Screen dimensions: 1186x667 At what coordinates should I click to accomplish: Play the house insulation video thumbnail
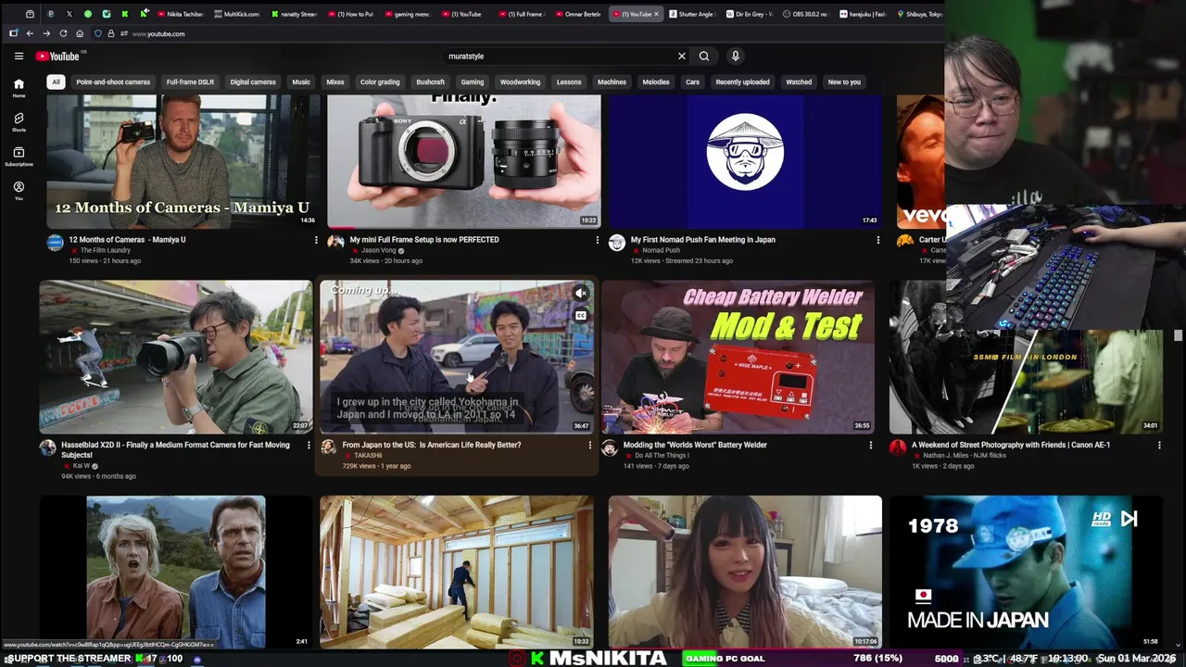click(457, 572)
